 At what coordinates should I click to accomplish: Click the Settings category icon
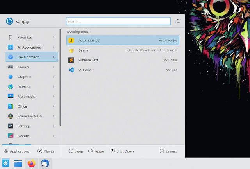[x=11, y=126]
